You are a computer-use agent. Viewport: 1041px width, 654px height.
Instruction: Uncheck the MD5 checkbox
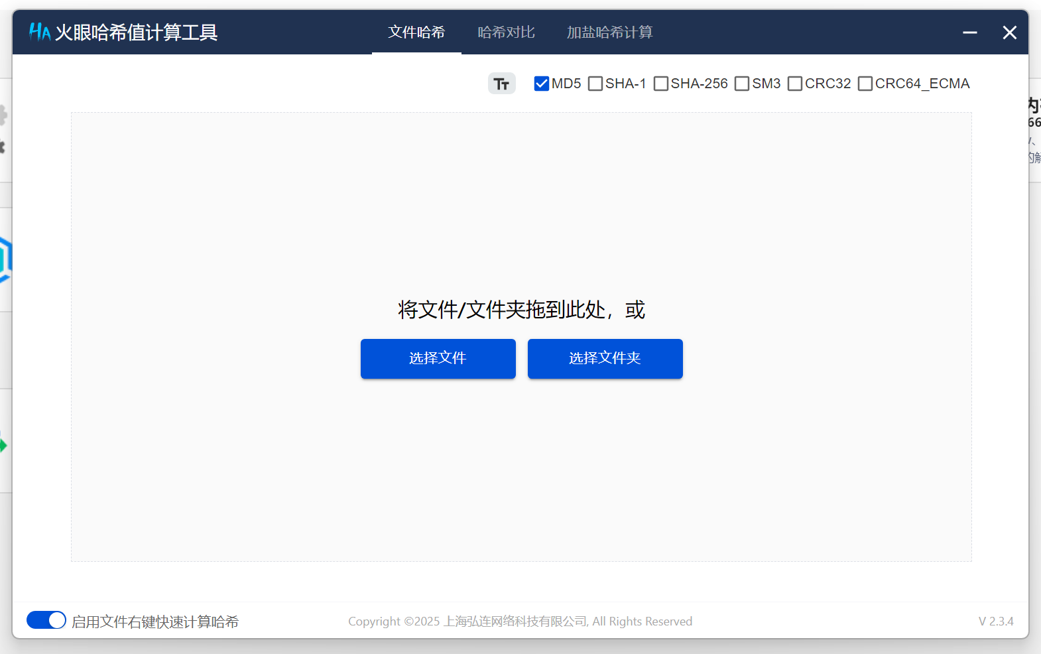[x=541, y=84]
